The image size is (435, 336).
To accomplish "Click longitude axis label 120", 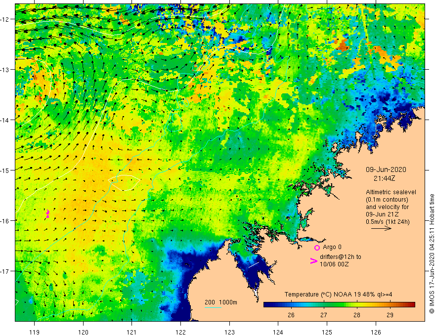I will tap(83, 332).
